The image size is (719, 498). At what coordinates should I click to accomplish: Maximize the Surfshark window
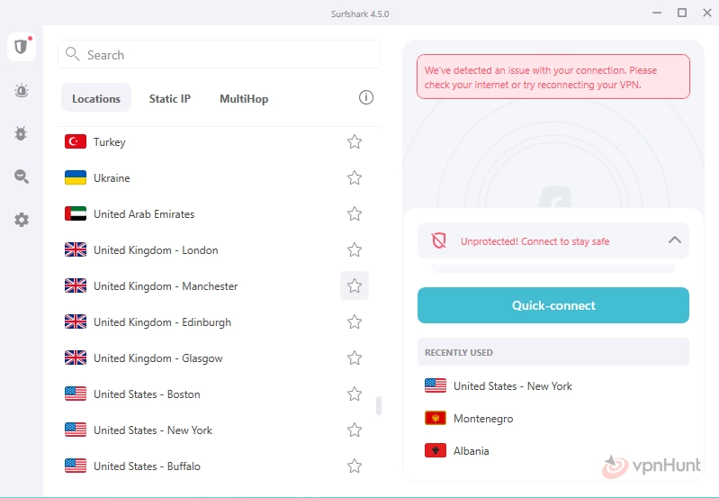[682, 13]
